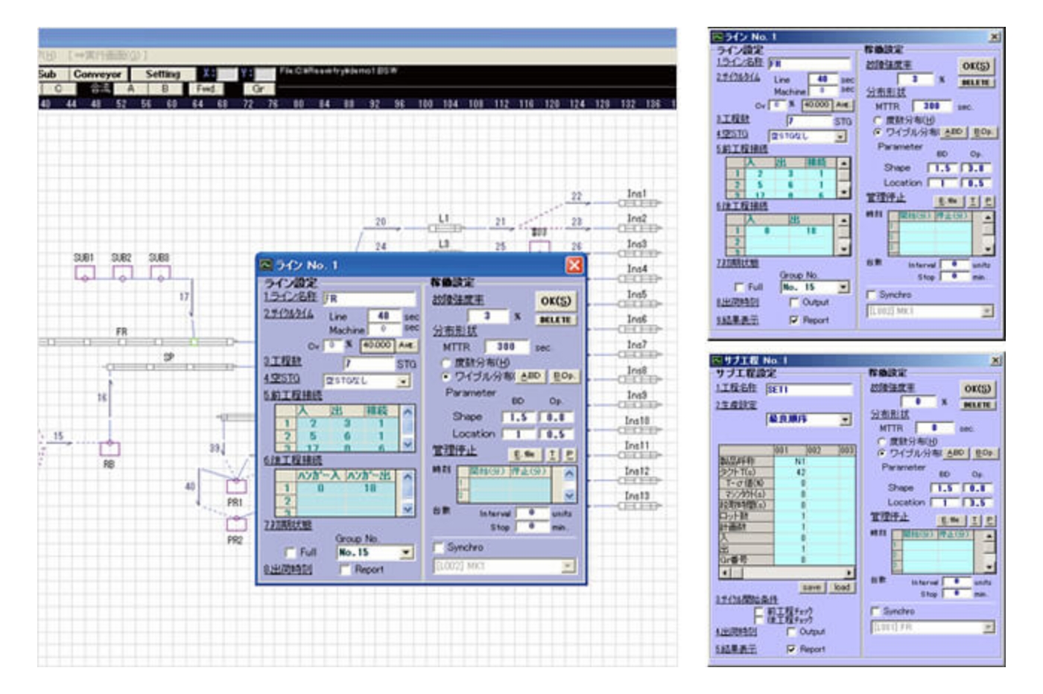The width and height of the screenshot is (1043, 694).
Task: Enable Synchro in center Line dialog
Action: [439, 547]
